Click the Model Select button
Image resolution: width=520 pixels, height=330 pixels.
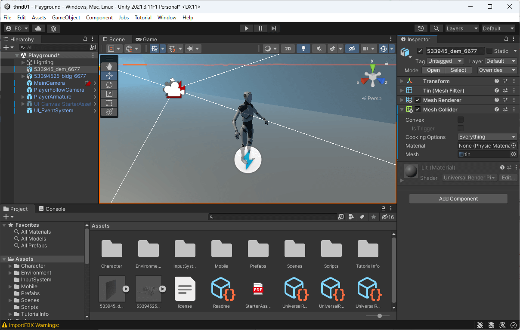458,70
